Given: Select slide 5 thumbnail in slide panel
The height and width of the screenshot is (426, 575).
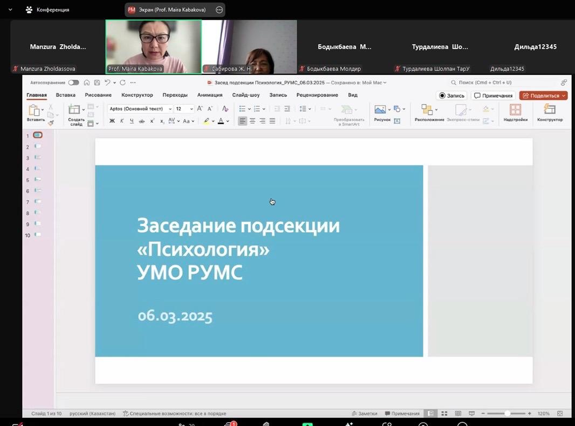Looking at the screenshot, I should tap(37, 179).
